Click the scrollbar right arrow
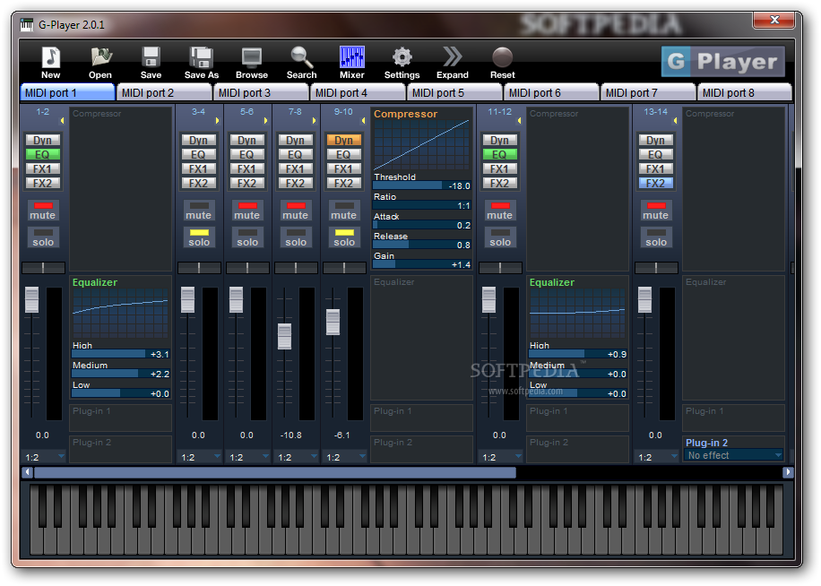Image resolution: width=821 pixels, height=586 pixels. click(x=788, y=472)
